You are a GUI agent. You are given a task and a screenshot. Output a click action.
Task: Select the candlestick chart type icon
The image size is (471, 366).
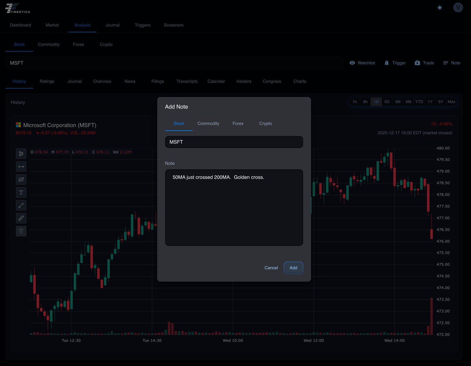click(21, 154)
